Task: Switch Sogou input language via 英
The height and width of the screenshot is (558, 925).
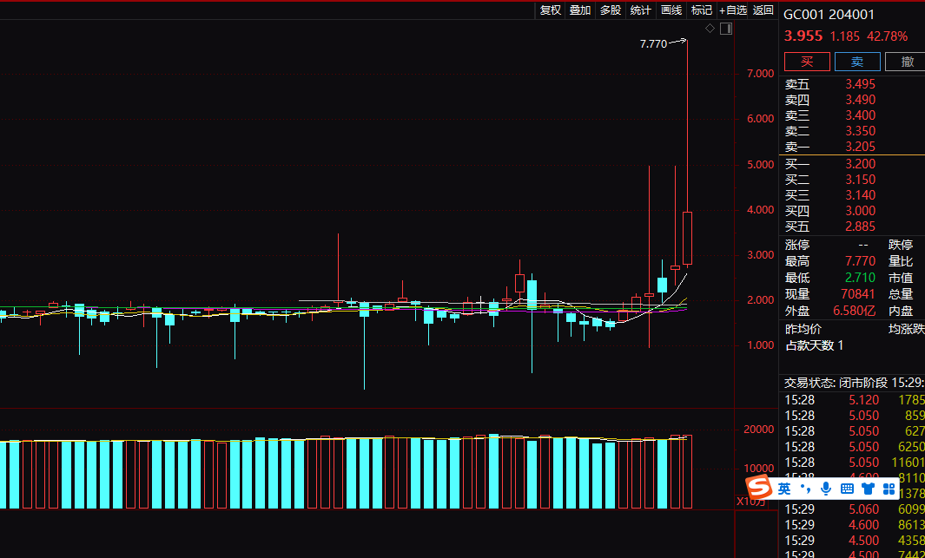Action: tap(784, 489)
